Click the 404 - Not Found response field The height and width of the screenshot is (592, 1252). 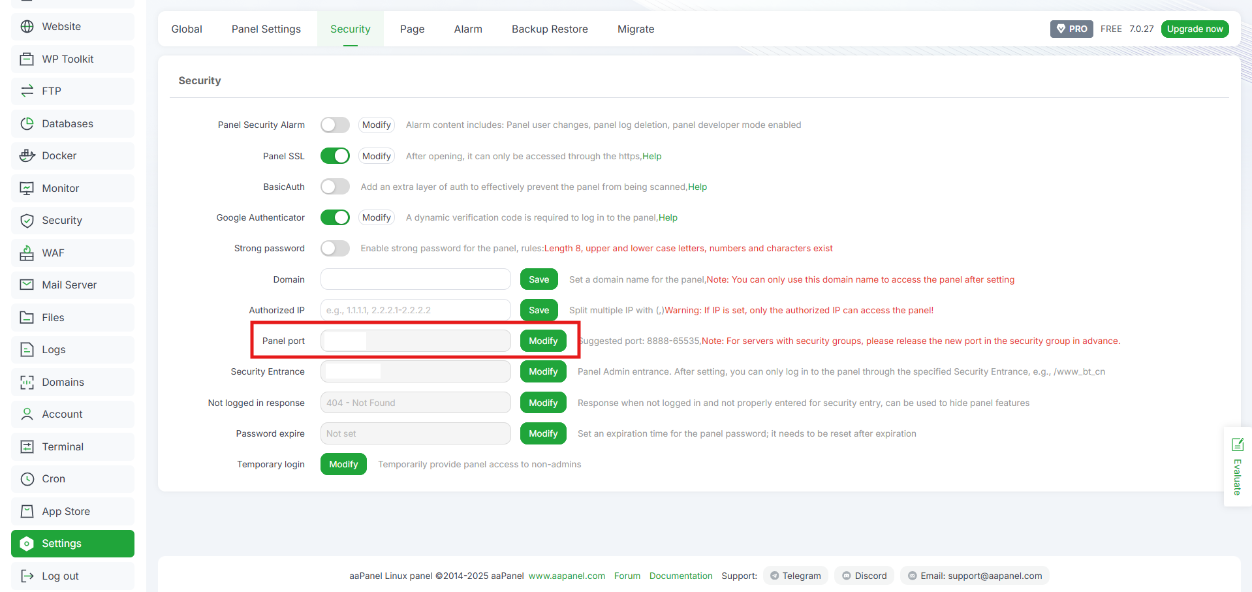tap(416, 403)
